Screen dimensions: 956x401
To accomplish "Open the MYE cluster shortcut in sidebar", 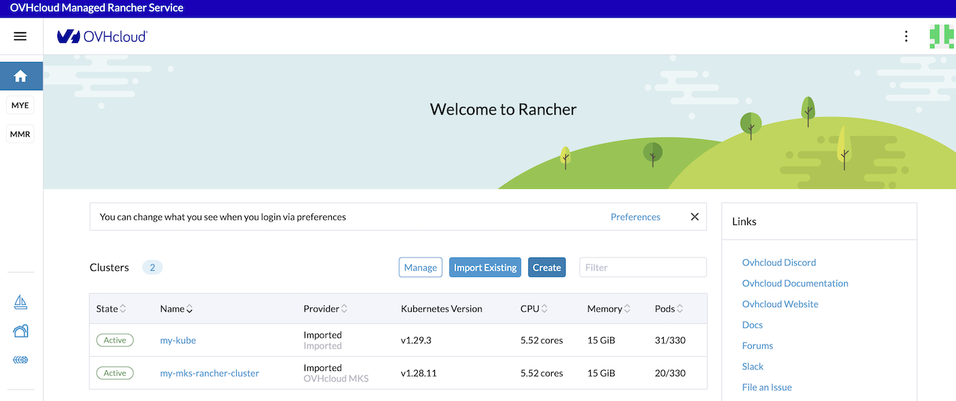I will 20,104.
